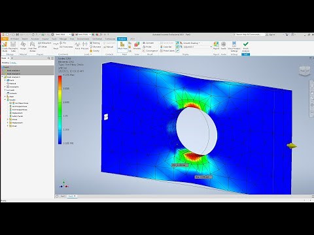
Task: Select Safety Factor result
Action: (17, 116)
